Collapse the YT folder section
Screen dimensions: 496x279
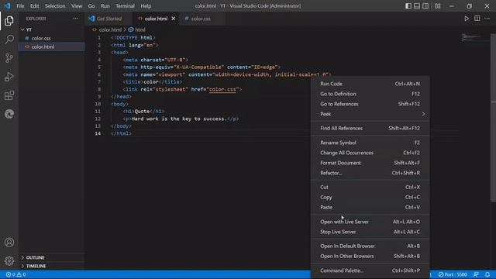52,29
